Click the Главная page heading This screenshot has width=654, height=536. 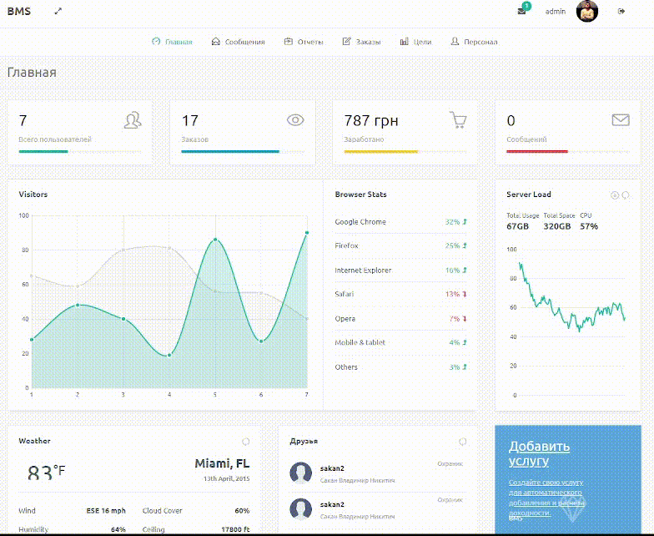point(32,73)
